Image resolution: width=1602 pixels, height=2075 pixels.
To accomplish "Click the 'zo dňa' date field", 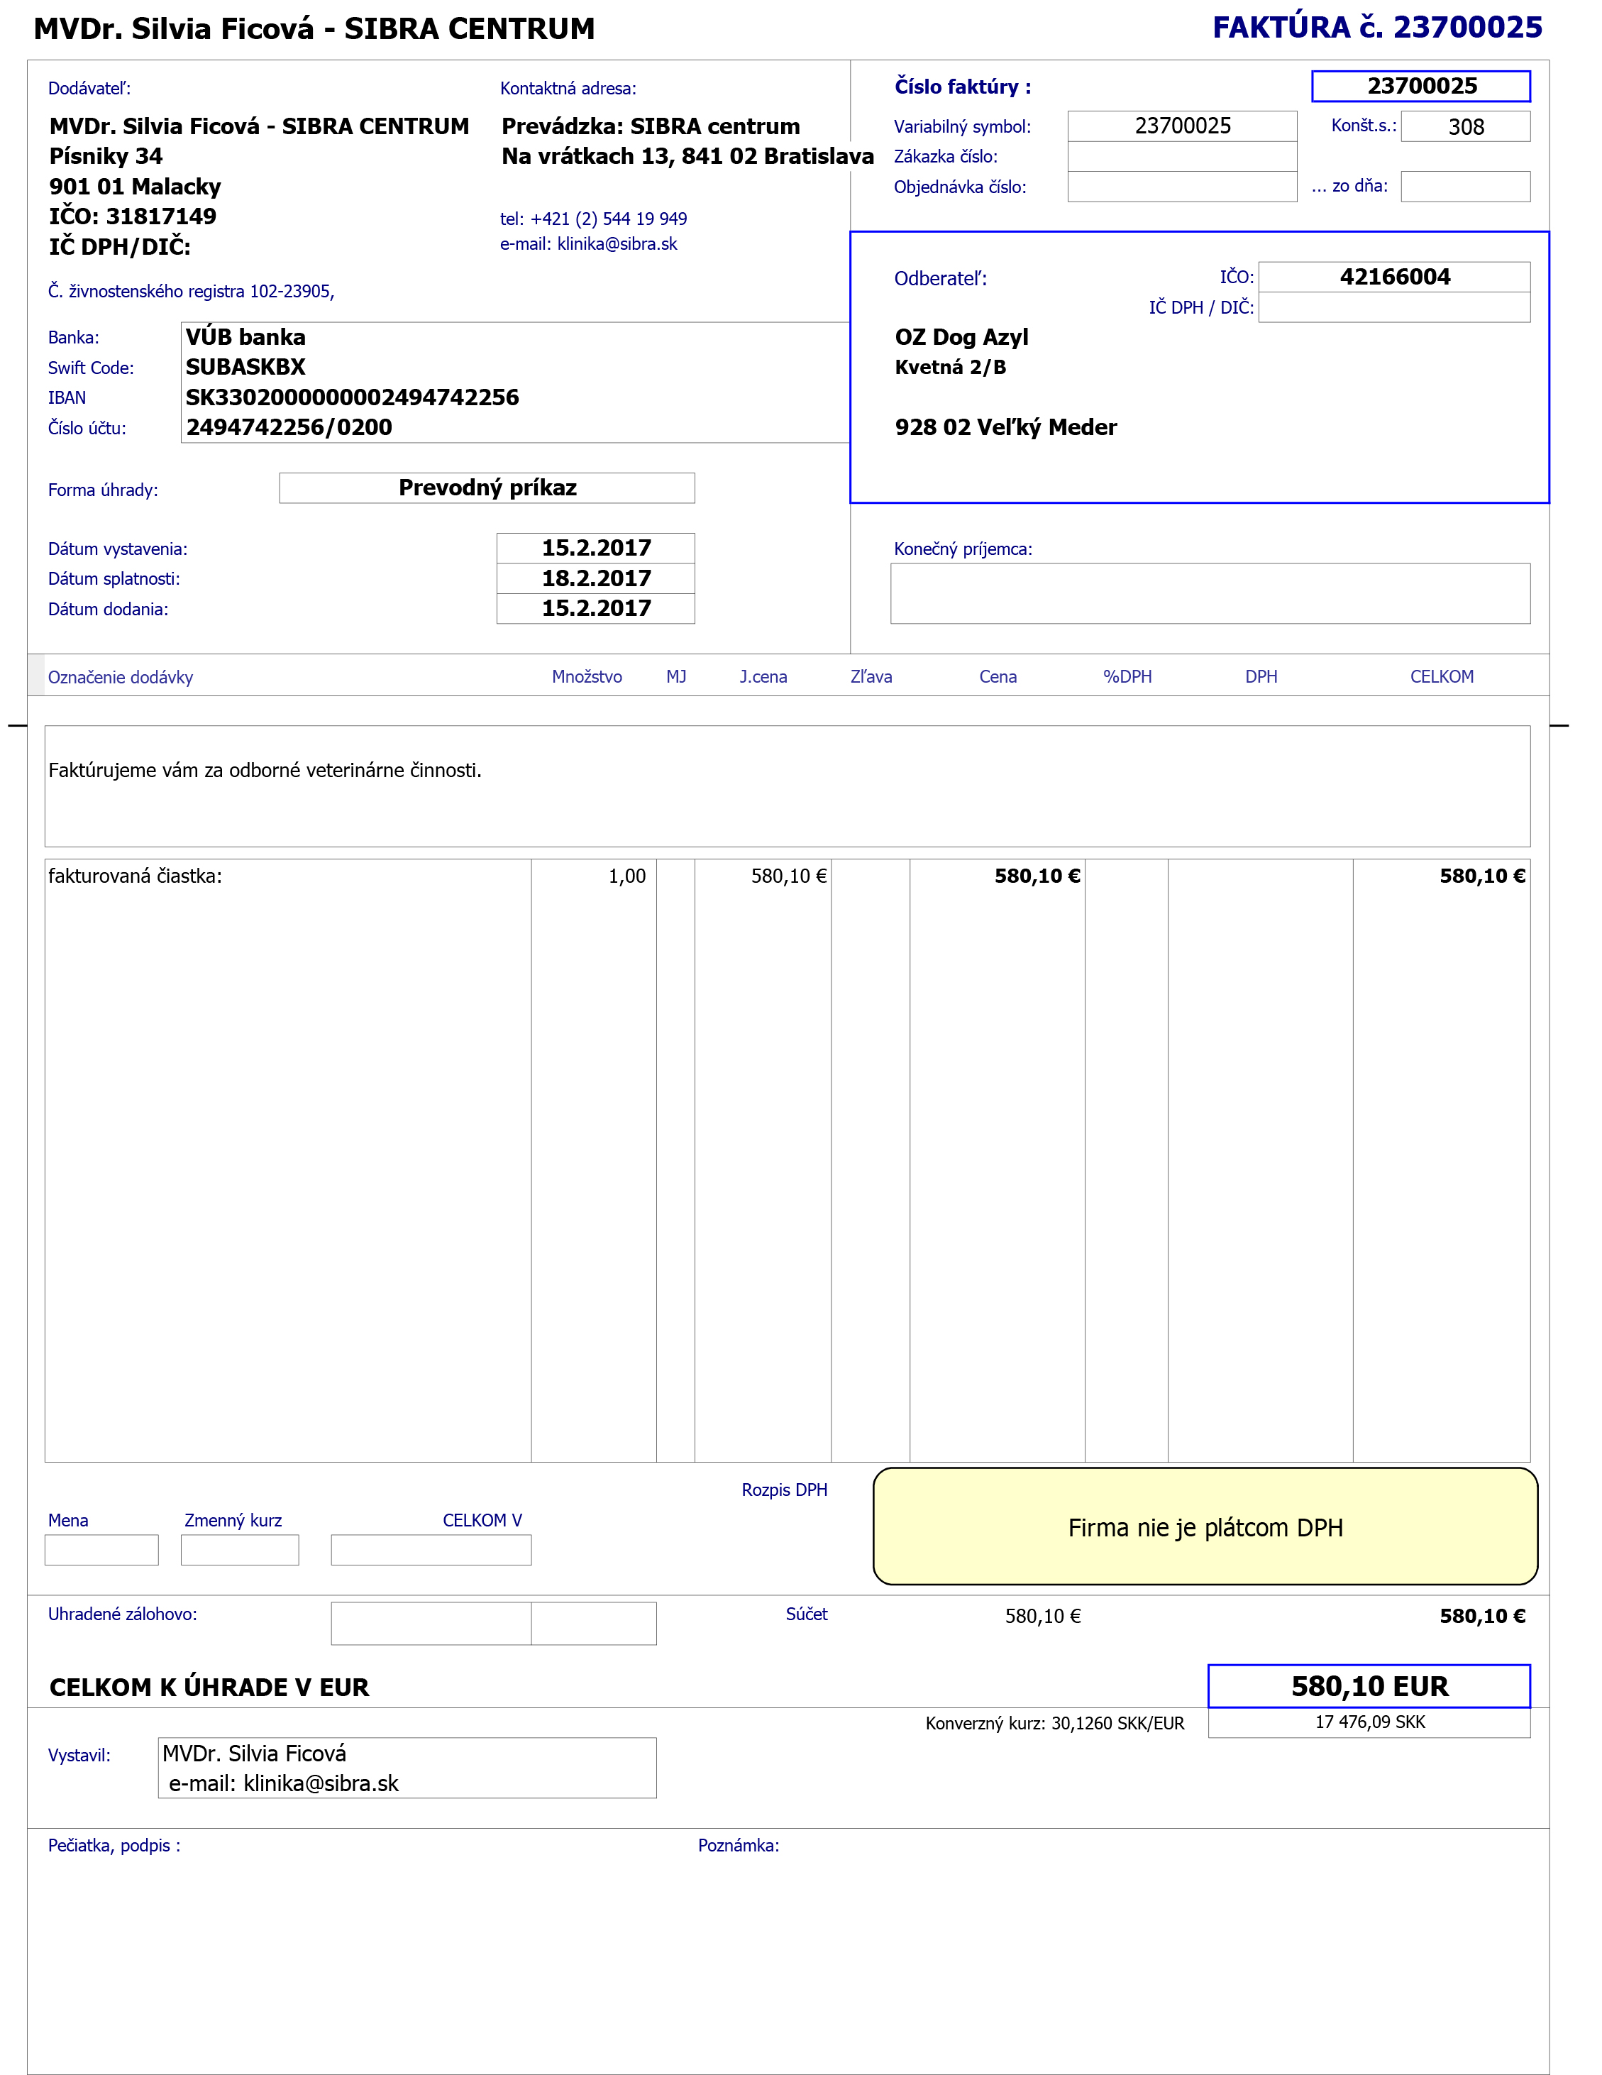I will click(x=1464, y=187).
